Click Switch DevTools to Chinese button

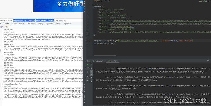pos(45,20)
